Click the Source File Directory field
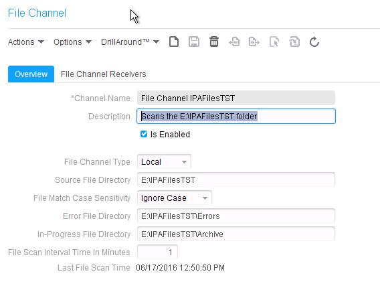Viewport: 380px width, 294px height. tap(236, 179)
